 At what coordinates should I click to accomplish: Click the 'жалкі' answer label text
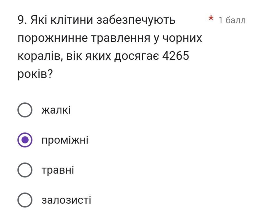pyautogui.click(x=56, y=110)
